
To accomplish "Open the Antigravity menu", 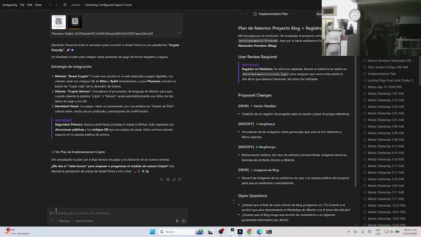I will click(10, 5).
